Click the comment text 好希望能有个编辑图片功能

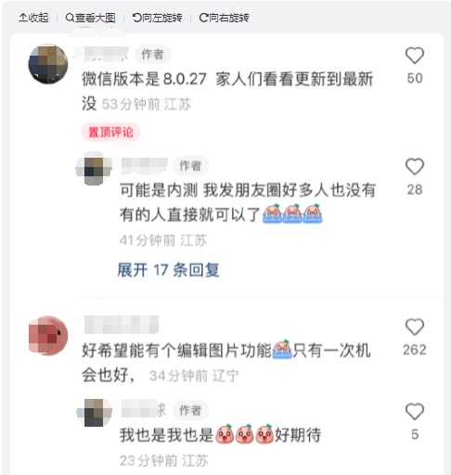[176, 351]
